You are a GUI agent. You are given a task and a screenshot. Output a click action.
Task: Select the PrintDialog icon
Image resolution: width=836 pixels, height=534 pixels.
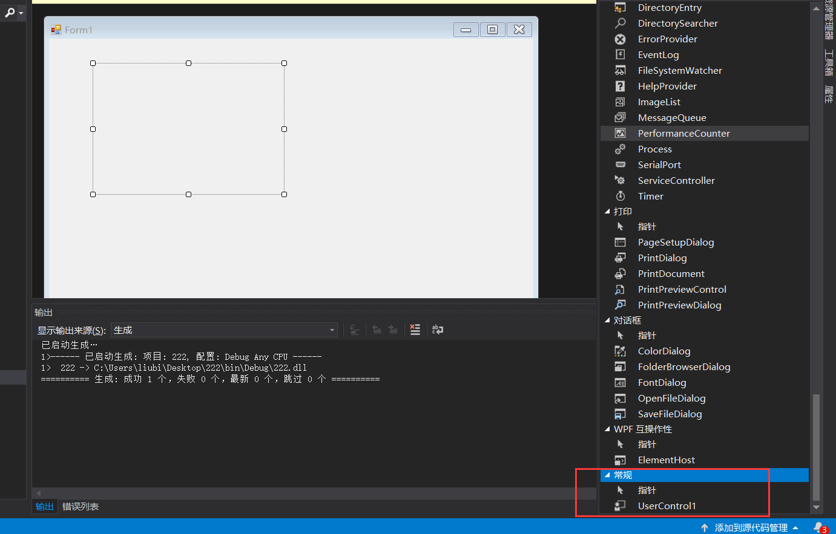tap(620, 258)
